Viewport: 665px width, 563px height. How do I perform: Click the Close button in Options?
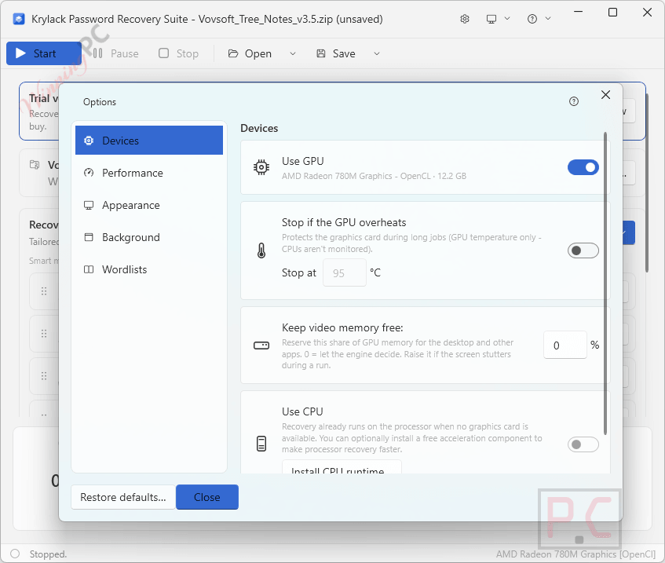[207, 497]
